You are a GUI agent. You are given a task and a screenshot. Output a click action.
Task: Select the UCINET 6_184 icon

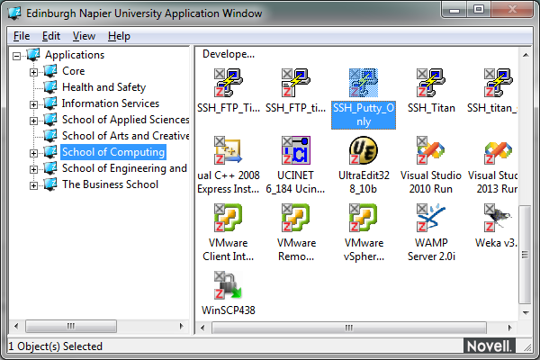pos(295,150)
